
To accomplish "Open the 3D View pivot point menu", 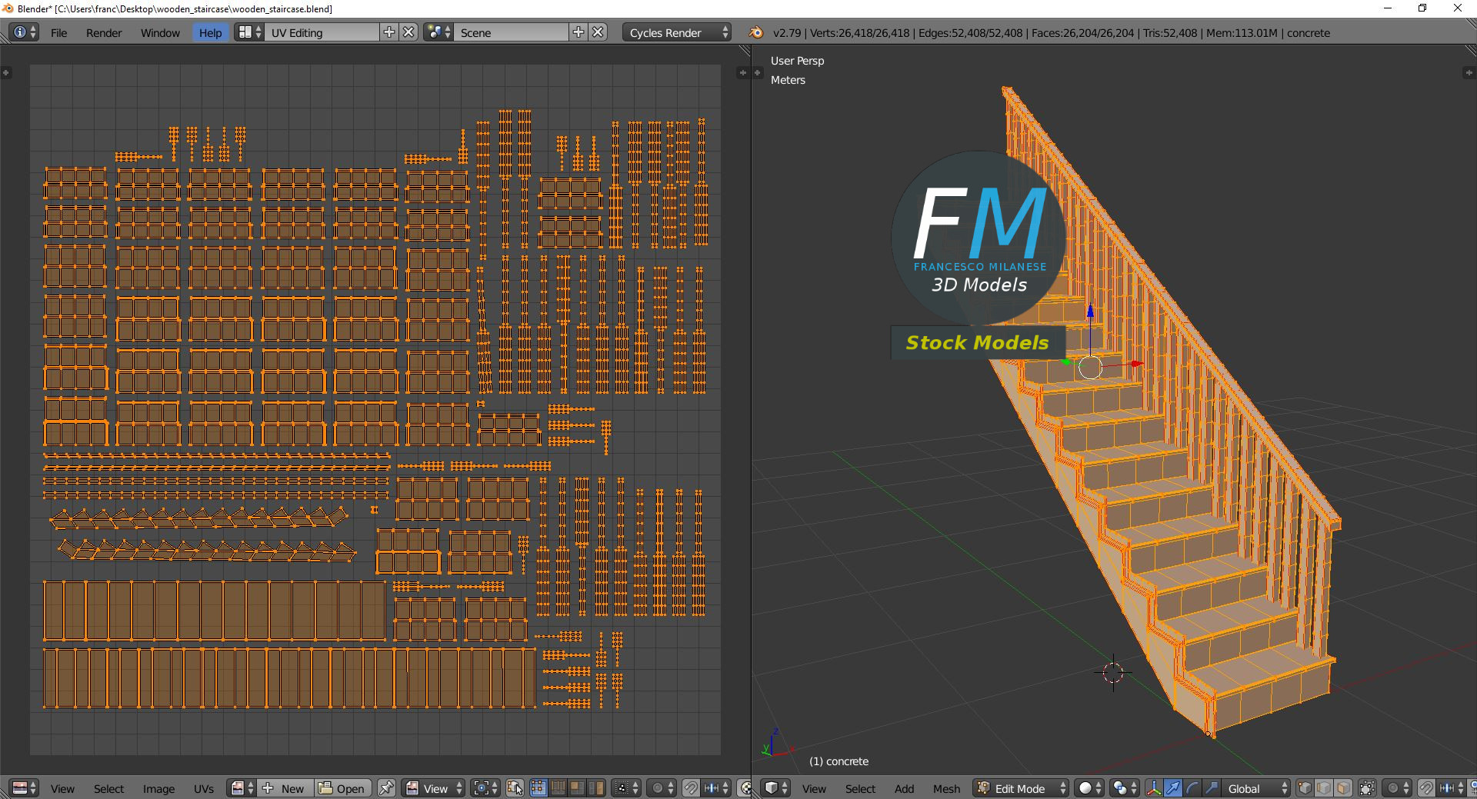I will coord(1125,788).
